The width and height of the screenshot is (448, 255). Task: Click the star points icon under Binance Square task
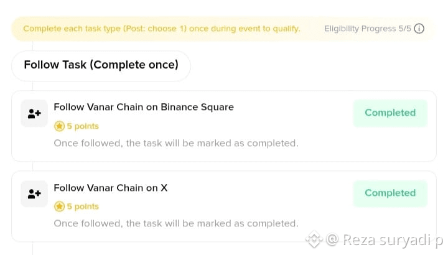pos(60,126)
